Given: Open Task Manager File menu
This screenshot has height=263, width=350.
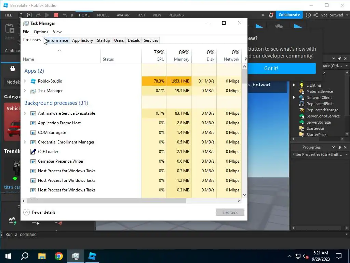Looking at the screenshot, I should 26,32.
